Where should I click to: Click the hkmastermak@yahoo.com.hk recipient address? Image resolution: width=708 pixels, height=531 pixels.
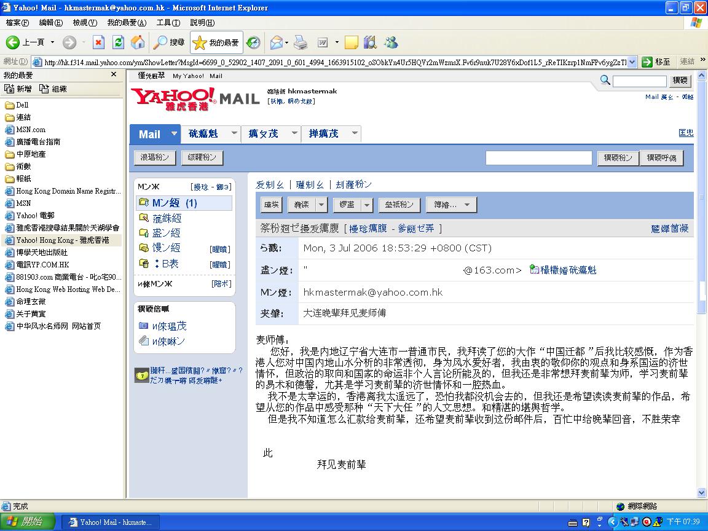[x=373, y=292]
